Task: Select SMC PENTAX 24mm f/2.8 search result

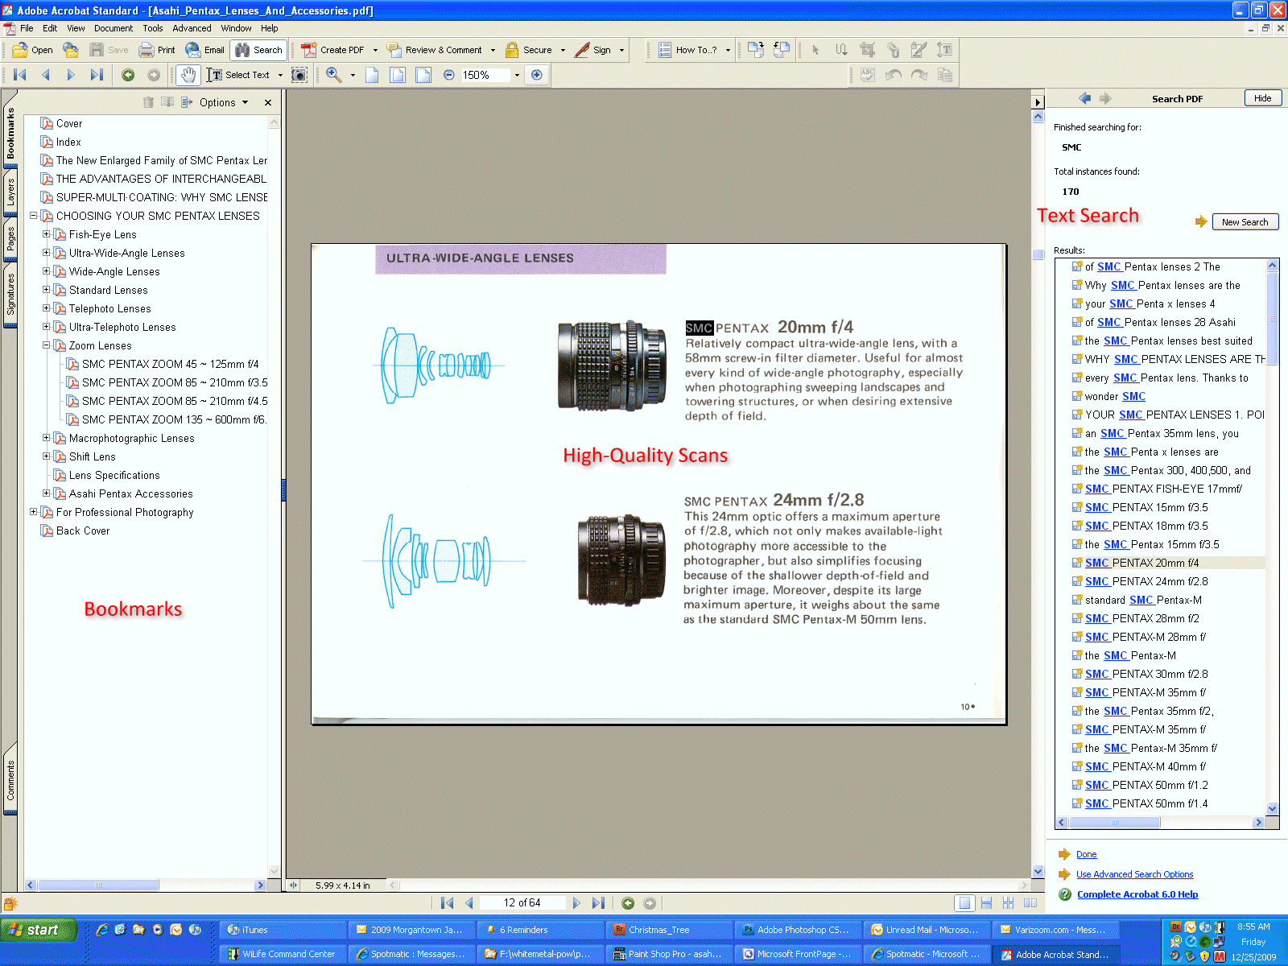Action: point(1146,581)
